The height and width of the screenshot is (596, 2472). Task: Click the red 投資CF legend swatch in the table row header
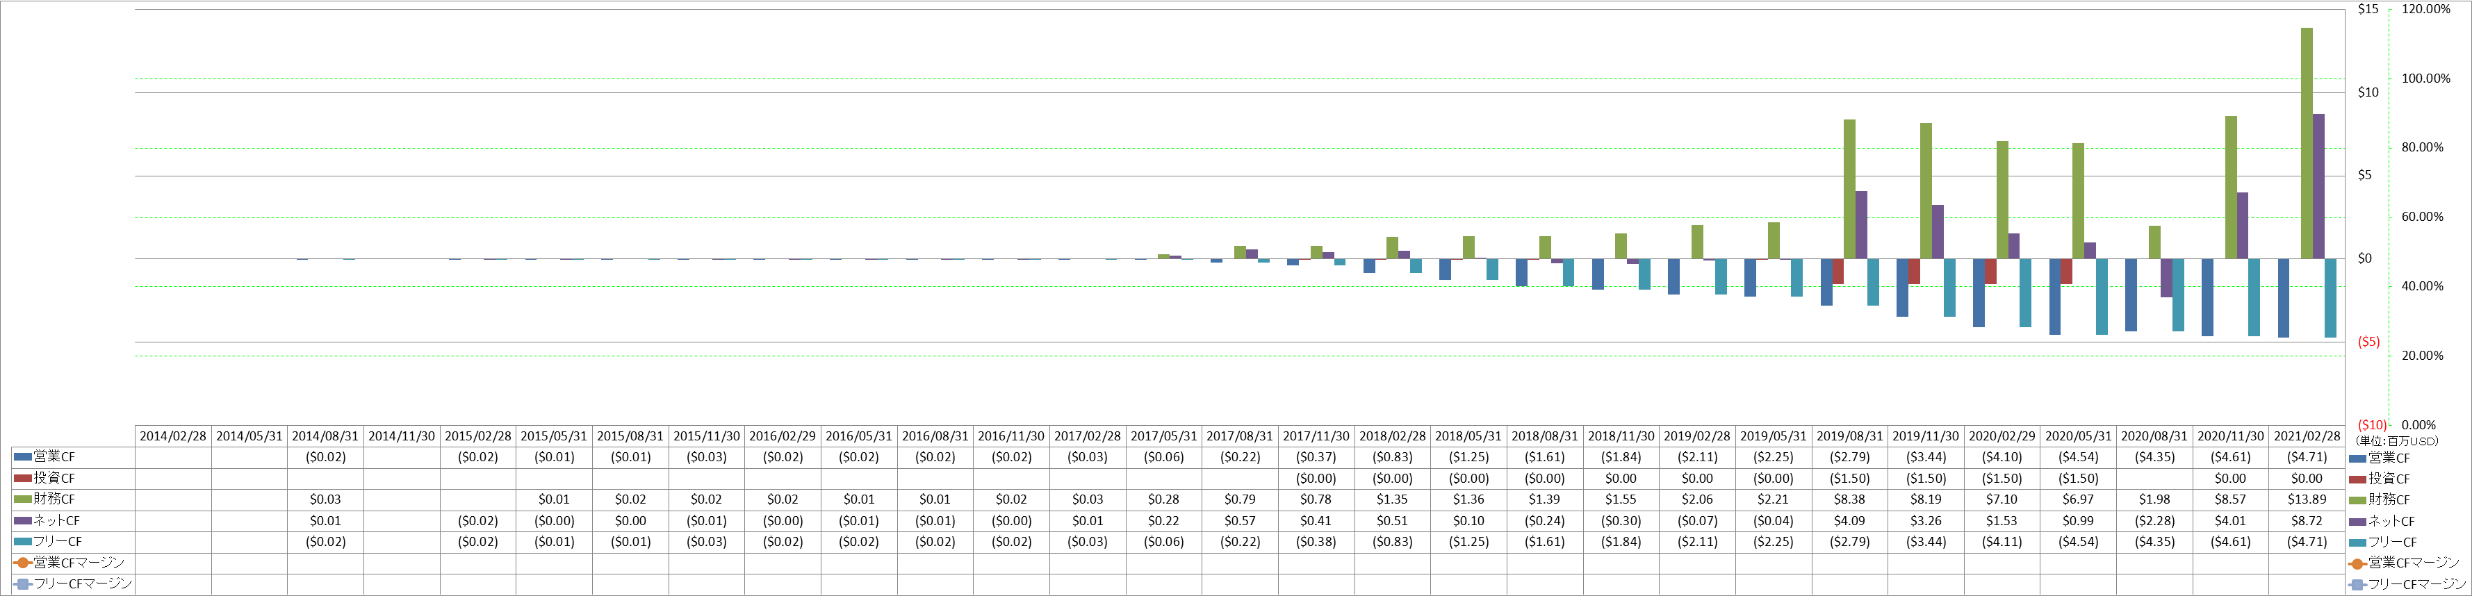[x=23, y=478]
